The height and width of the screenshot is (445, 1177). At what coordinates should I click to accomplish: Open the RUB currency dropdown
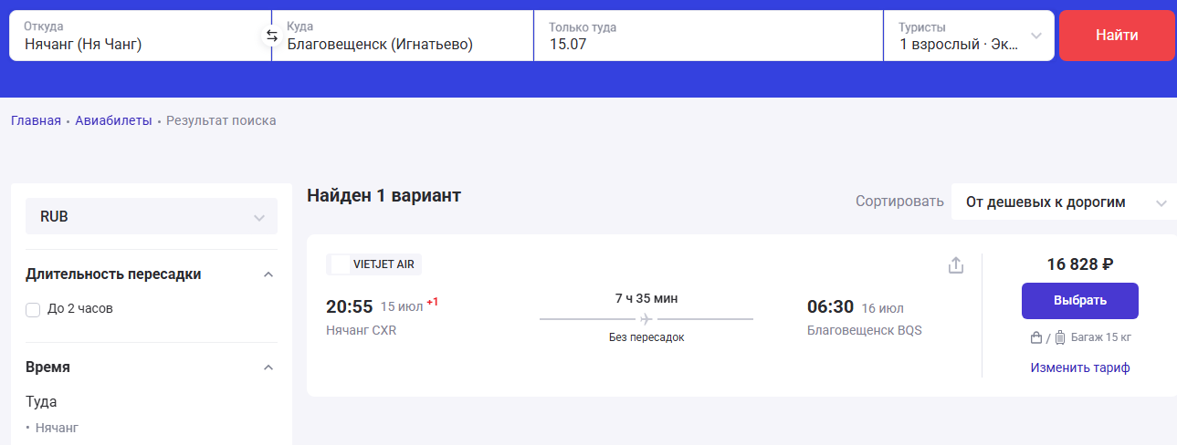click(152, 217)
